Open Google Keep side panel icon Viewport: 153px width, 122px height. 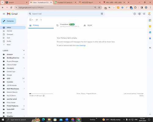tap(150, 26)
